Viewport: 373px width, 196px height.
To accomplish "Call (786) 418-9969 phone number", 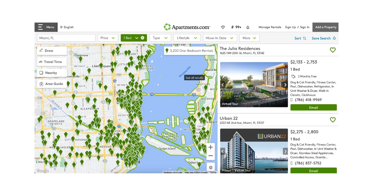I will pyautogui.click(x=308, y=100).
